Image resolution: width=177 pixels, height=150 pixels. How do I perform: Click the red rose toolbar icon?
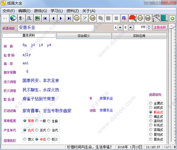[x=132, y=18]
